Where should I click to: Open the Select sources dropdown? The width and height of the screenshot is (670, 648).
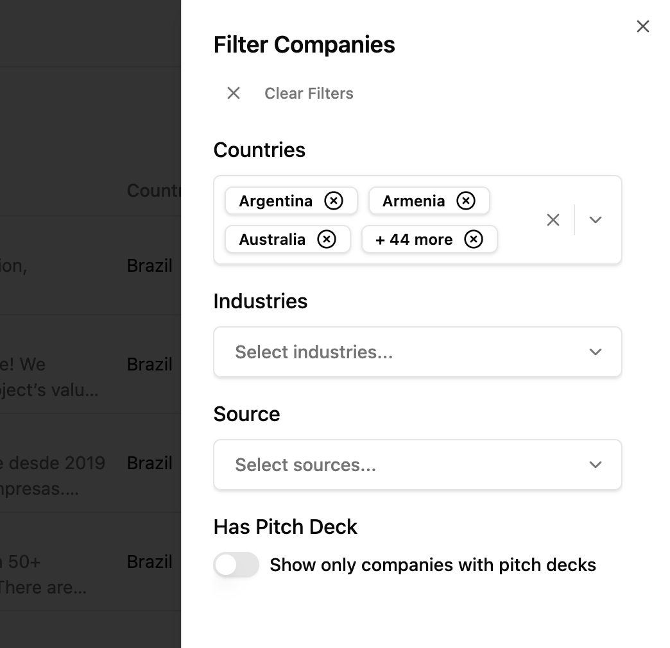point(417,465)
